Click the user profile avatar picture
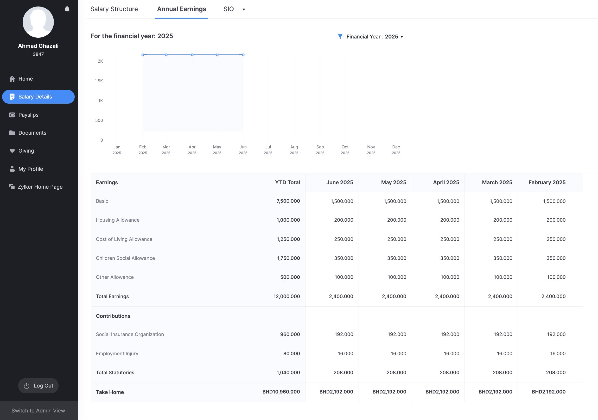The image size is (598, 420). (38, 22)
